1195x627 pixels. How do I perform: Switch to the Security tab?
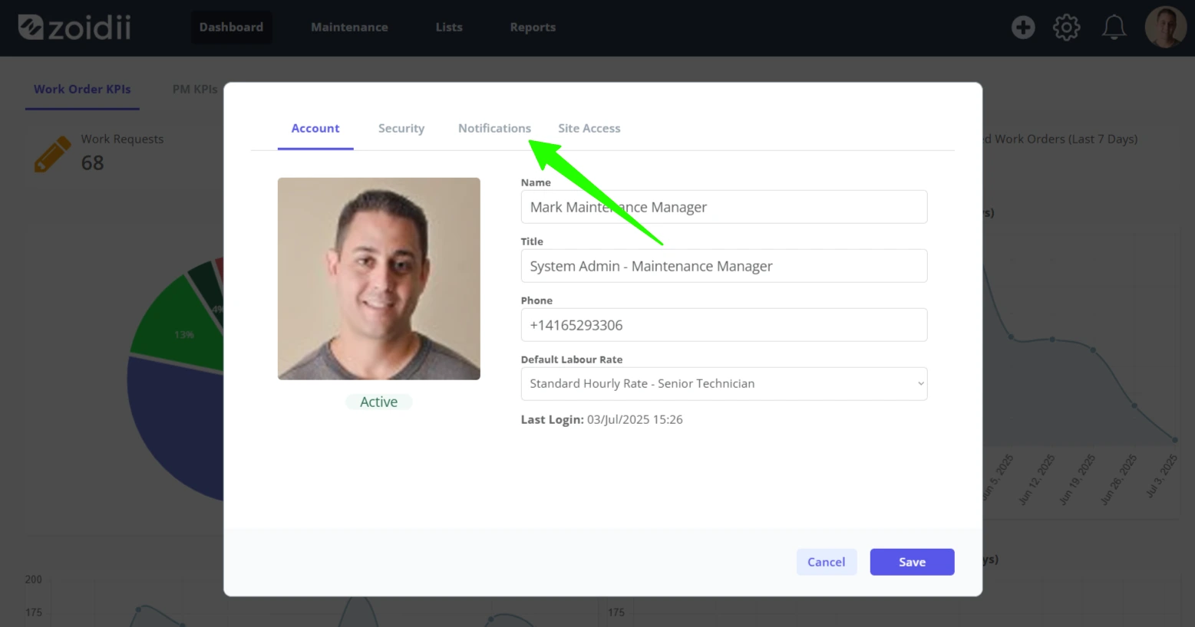[401, 129]
